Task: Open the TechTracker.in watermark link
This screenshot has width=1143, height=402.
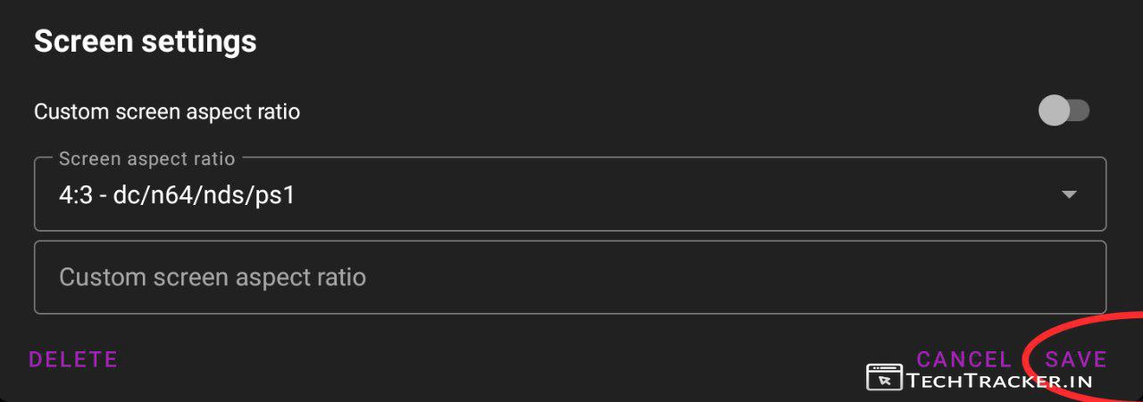Action: point(999,381)
